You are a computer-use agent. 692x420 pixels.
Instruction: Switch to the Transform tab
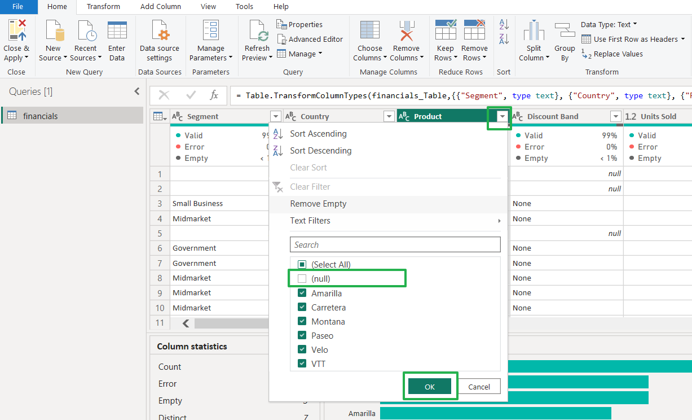click(x=103, y=7)
